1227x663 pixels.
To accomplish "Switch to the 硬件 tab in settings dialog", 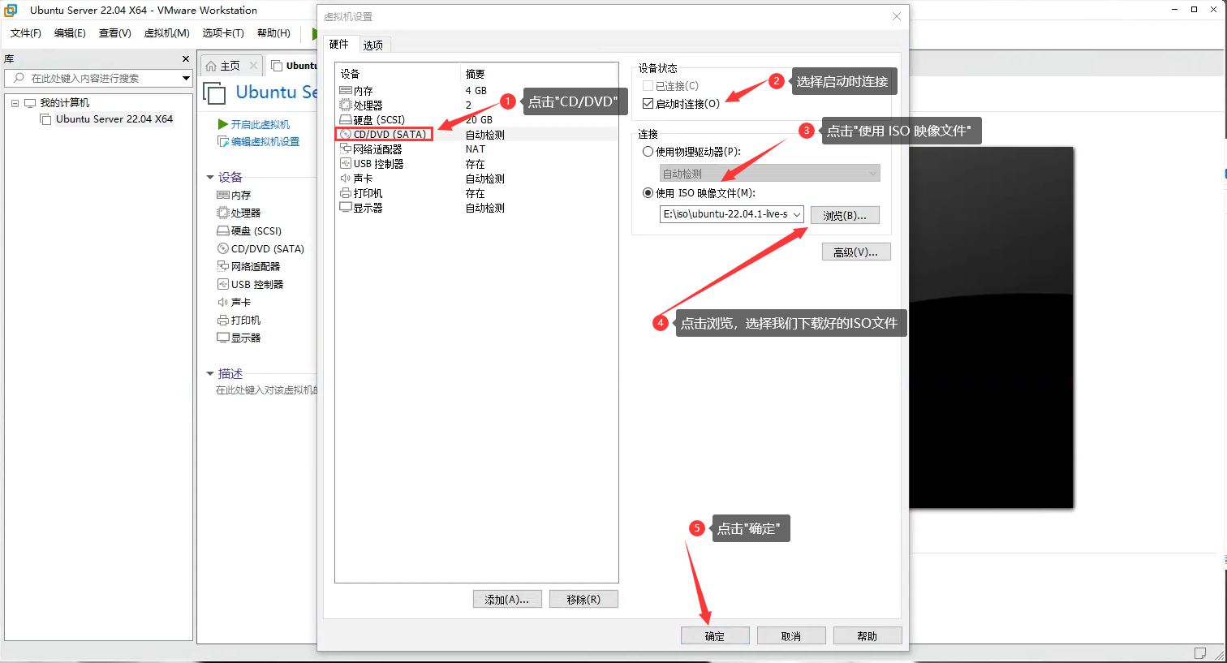I will pos(339,44).
